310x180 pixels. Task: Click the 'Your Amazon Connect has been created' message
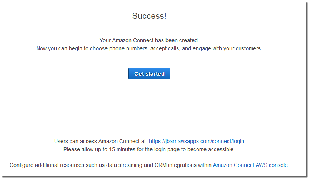pos(149,40)
